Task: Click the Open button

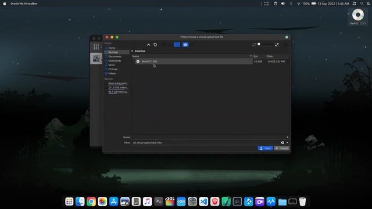Action: (x=265, y=149)
